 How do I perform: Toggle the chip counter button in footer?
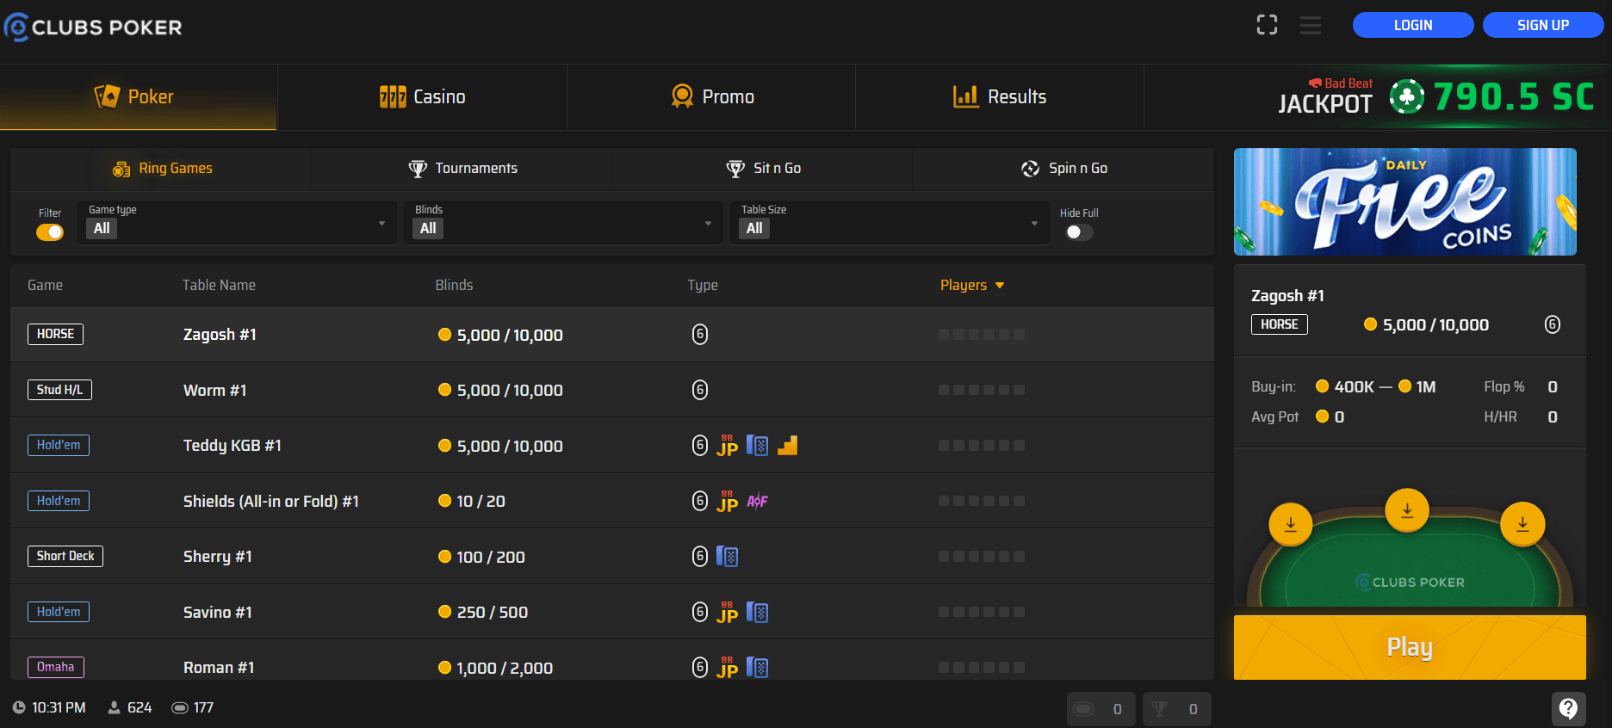1100,709
